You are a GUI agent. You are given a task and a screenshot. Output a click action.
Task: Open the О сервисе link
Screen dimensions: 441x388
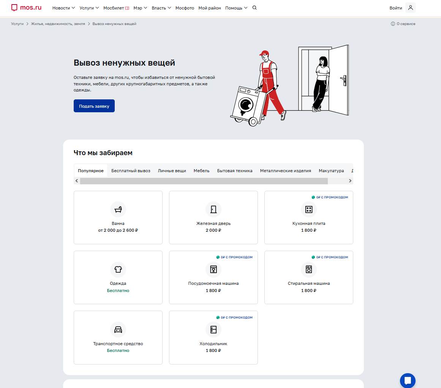coord(403,24)
